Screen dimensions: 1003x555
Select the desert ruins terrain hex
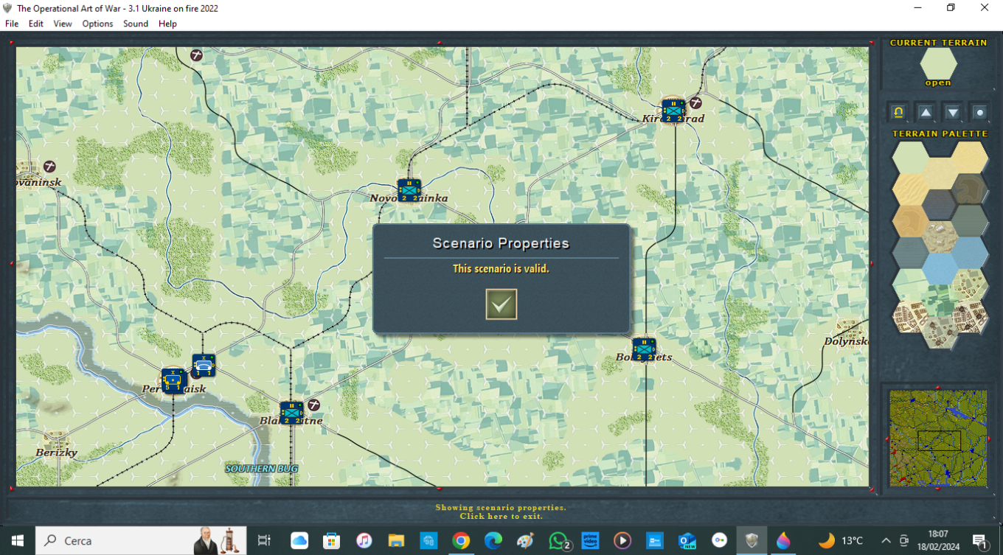click(940, 237)
